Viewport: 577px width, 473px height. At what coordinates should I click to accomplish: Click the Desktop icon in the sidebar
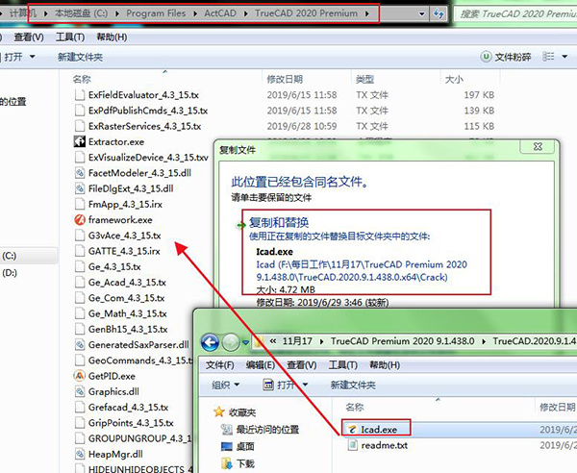[x=227, y=446]
